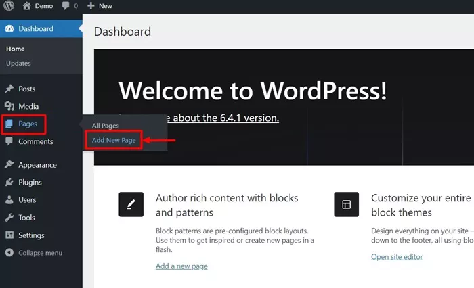Viewport: 474px width, 288px height.
Task: Click the plus icon next to New
Action: (91, 5)
